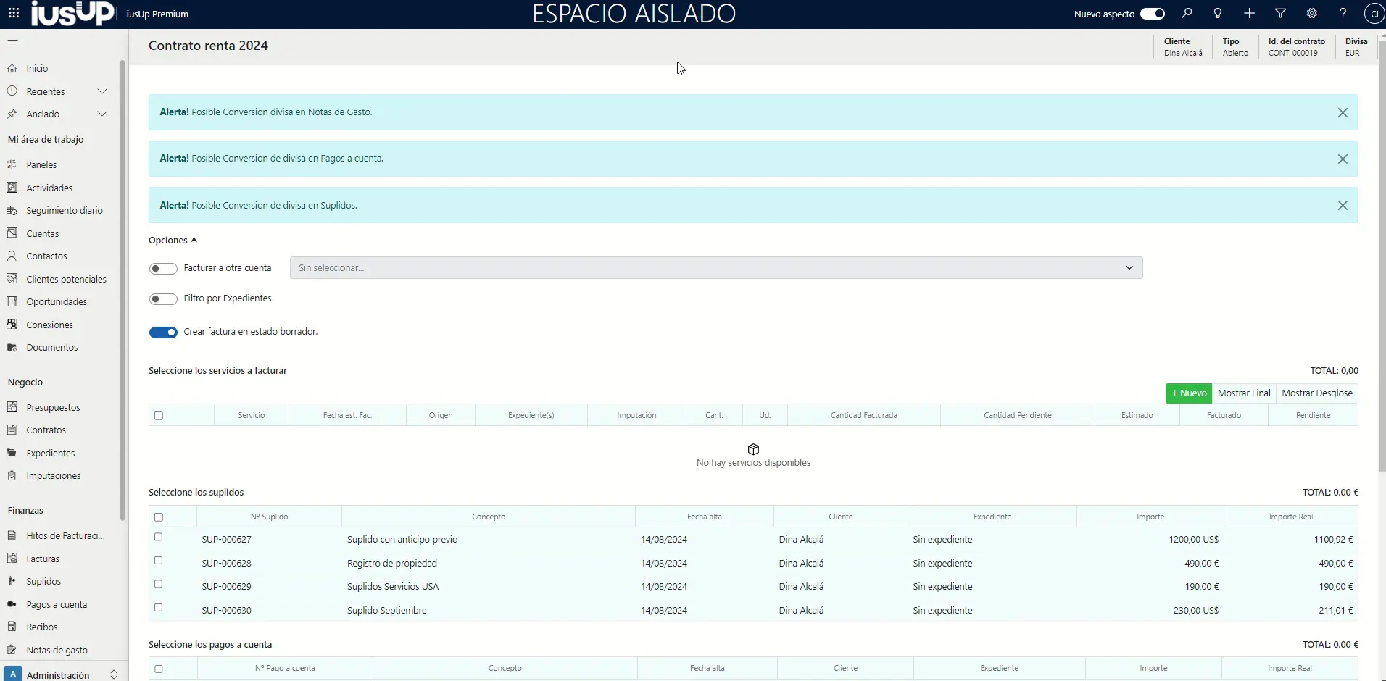
Task: Dismiss the Notas de Gasto alert
Action: click(1343, 113)
